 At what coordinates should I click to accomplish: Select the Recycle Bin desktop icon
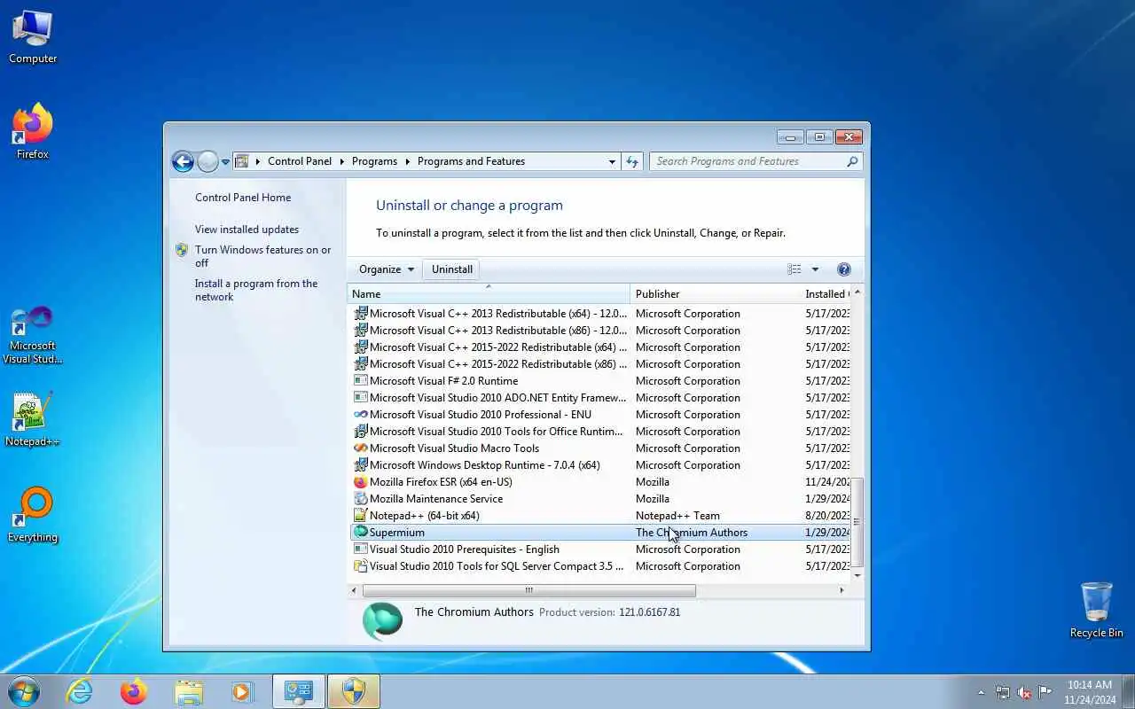click(1097, 610)
